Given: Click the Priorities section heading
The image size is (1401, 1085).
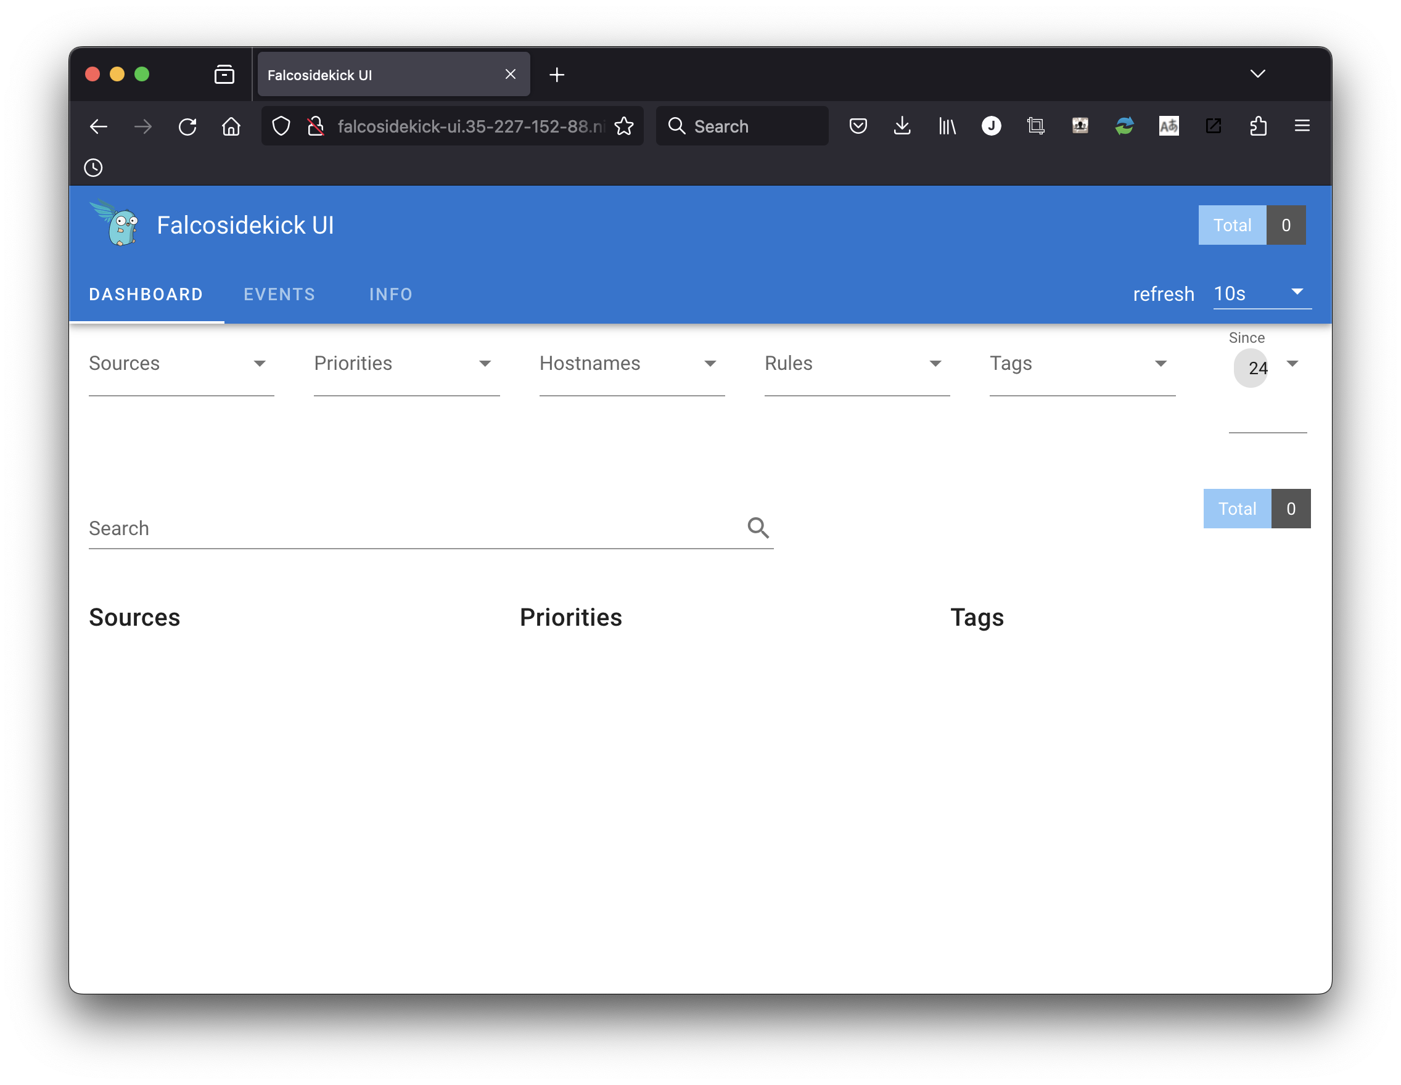Looking at the screenshot, I should coord(571,618).
